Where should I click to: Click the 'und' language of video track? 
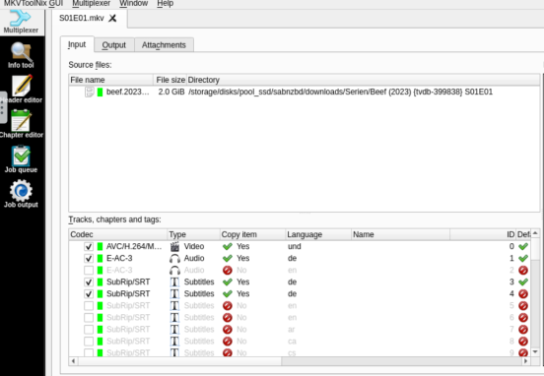[x=295, y=246]
